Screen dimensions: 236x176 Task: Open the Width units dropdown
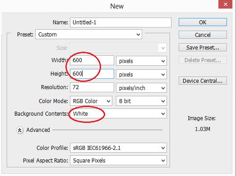point(141,61)
